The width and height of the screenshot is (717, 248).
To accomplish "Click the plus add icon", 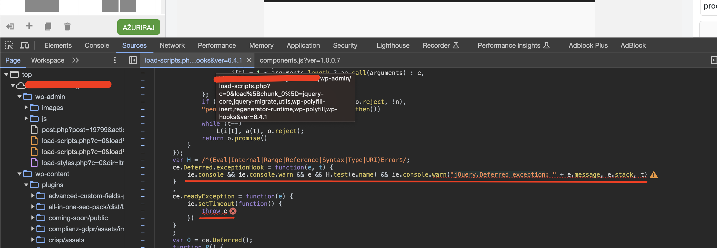I will 29,26.
